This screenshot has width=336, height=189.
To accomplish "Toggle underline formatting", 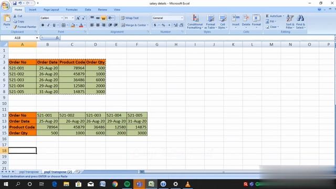I will (x=54, y=25).
